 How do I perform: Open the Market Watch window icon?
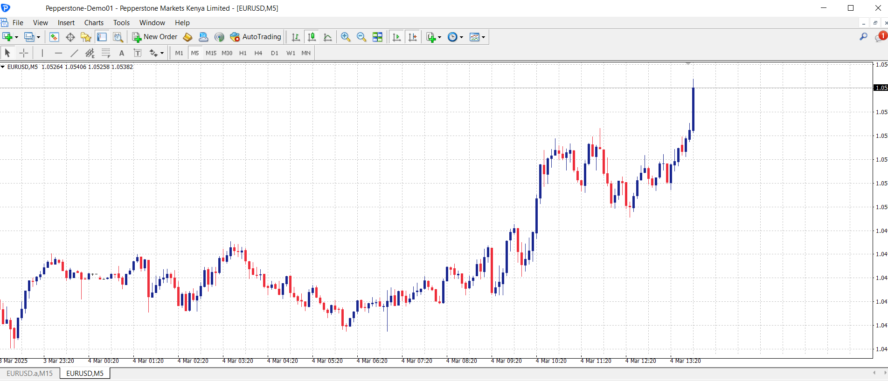click(54, 37)
